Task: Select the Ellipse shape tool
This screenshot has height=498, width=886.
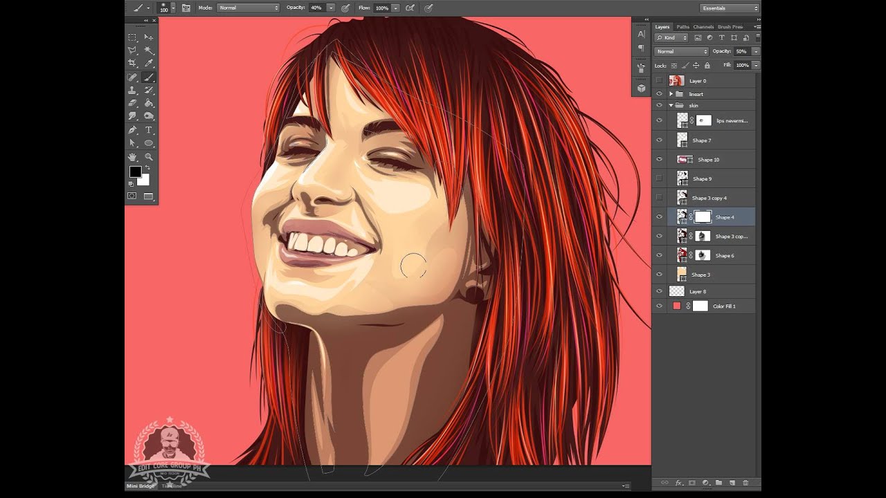Action: [149, 143]
